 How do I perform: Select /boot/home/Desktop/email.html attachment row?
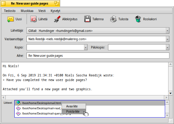point(90,103)
